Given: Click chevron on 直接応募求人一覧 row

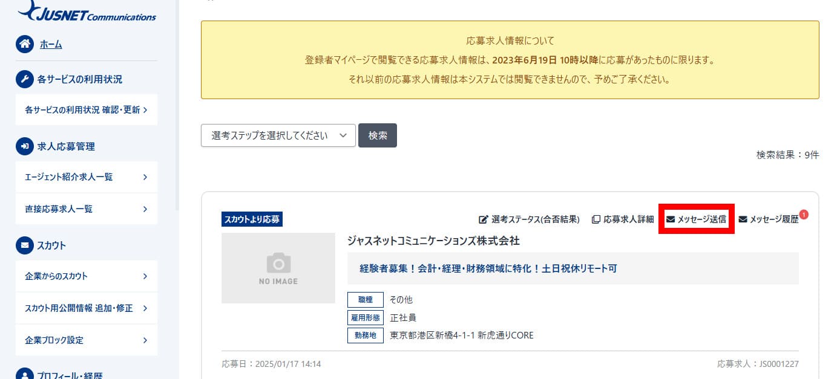Looking at the screenshot, I should [x=145, y=209].
